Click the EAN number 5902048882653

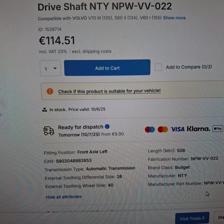click(x=74, y=161)
